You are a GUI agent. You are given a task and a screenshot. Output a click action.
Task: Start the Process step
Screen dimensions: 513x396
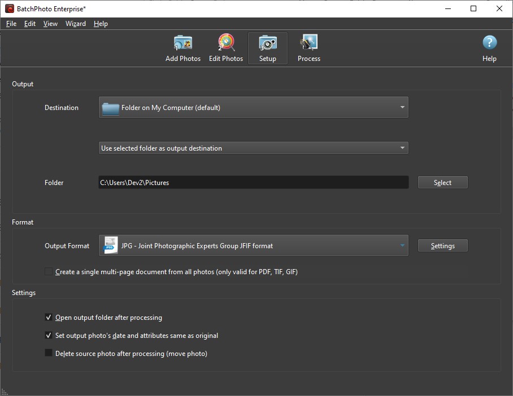(309, 49)
